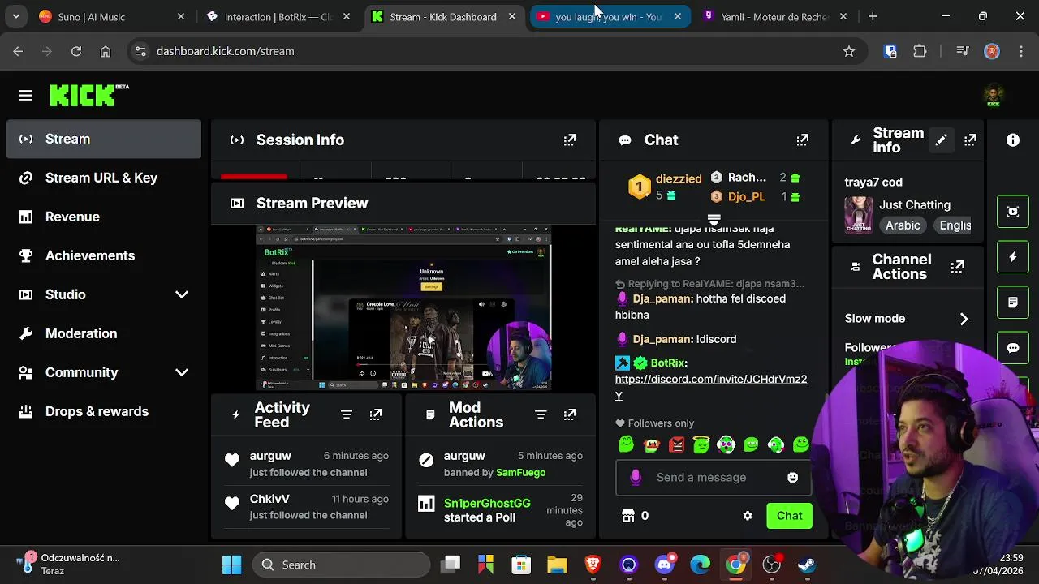Pop out the Channel Actions panel

click(x=958, y=267)
